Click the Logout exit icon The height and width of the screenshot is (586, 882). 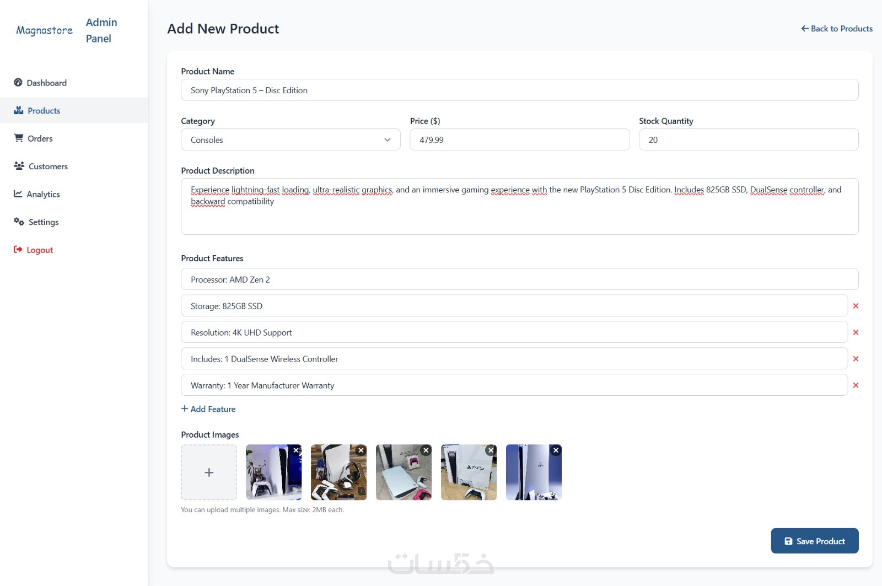(18, 250)
